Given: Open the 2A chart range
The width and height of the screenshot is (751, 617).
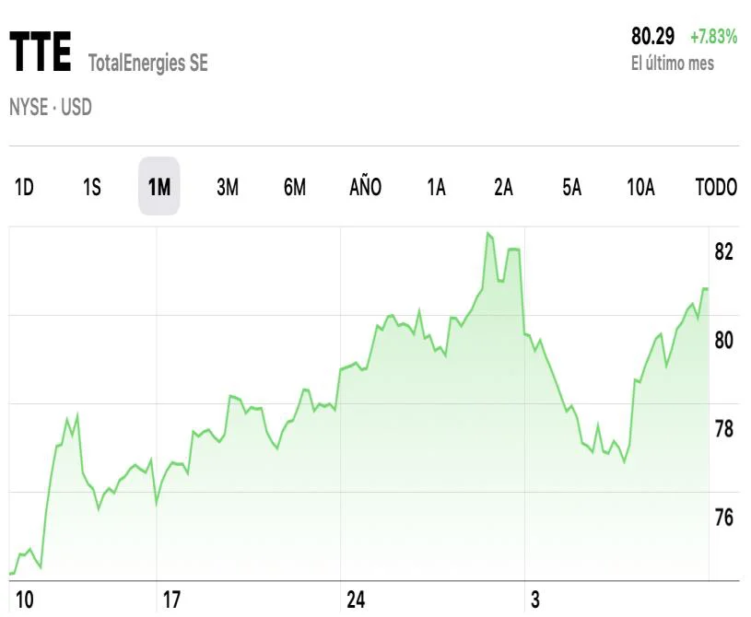Looking at the screenshot, I should click(x=503, y=187).
